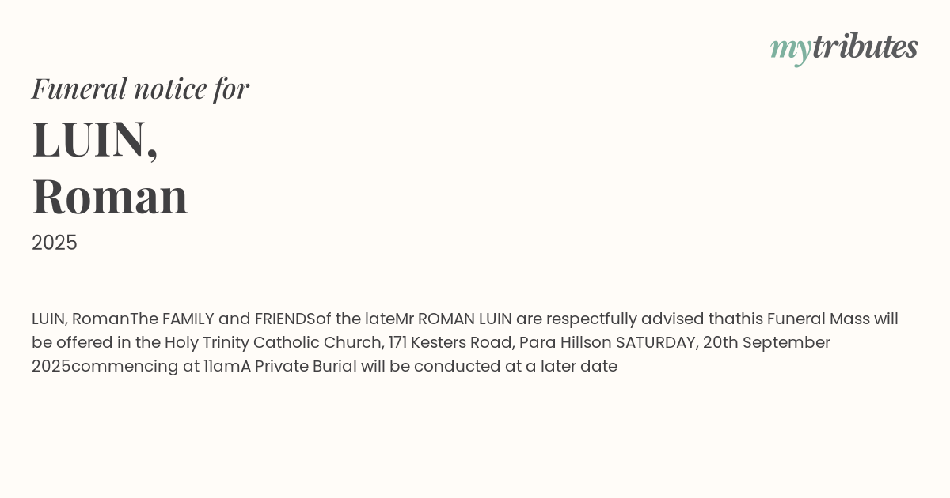Click "LUIN, Roman" at start of notice text
The width and height of the screenshot is (950, 498).
click(x=80, y=319)
